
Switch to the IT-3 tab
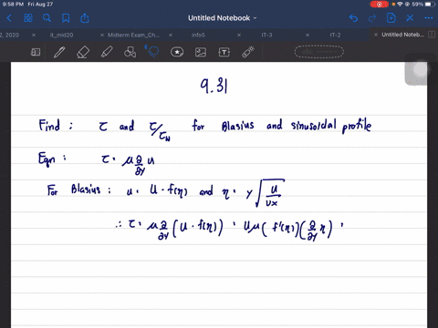point(266,35)
